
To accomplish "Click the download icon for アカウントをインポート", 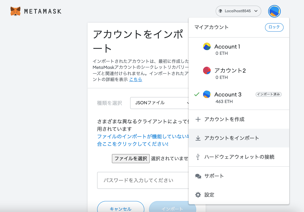I will point(198,138).
